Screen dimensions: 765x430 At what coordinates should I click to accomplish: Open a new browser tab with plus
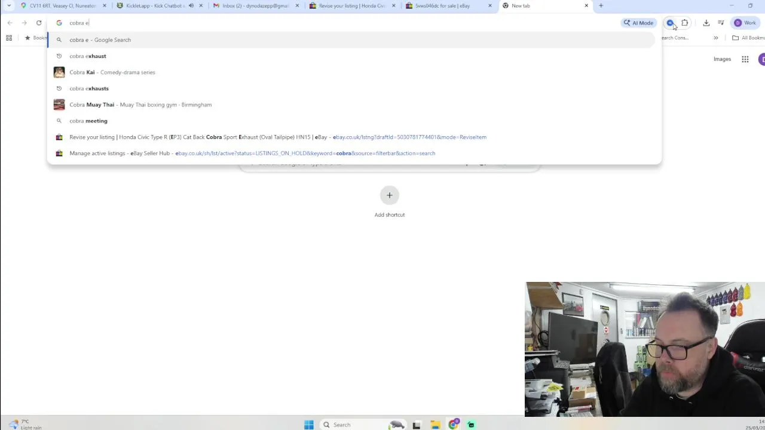click(601, 5)
